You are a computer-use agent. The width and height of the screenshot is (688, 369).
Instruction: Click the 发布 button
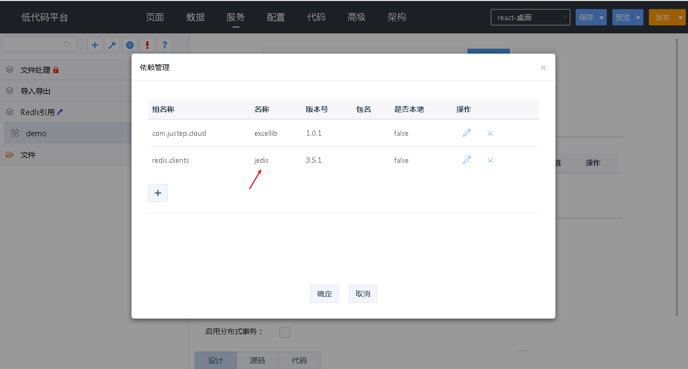point(663,17)
